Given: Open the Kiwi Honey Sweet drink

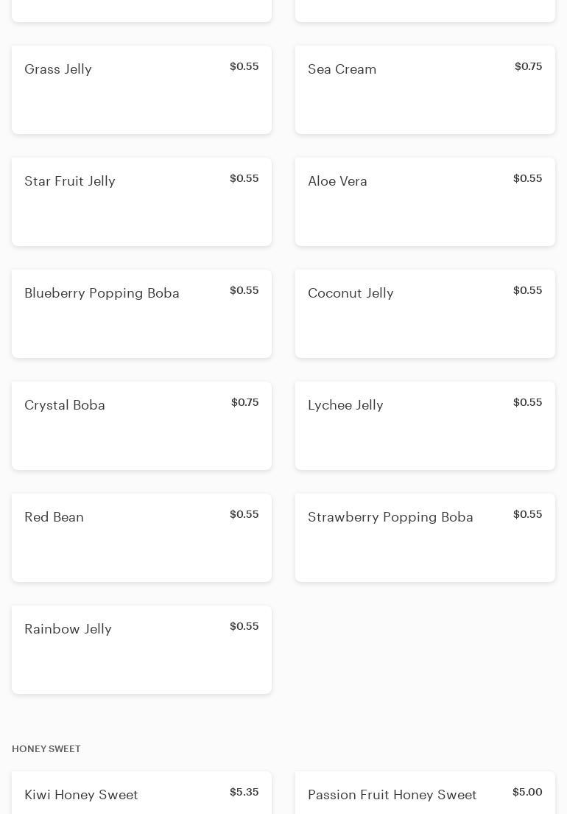Looking at the screenshot, I should (x=81, y=795).
